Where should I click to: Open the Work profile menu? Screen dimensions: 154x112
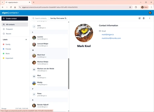tap(144, 7)
